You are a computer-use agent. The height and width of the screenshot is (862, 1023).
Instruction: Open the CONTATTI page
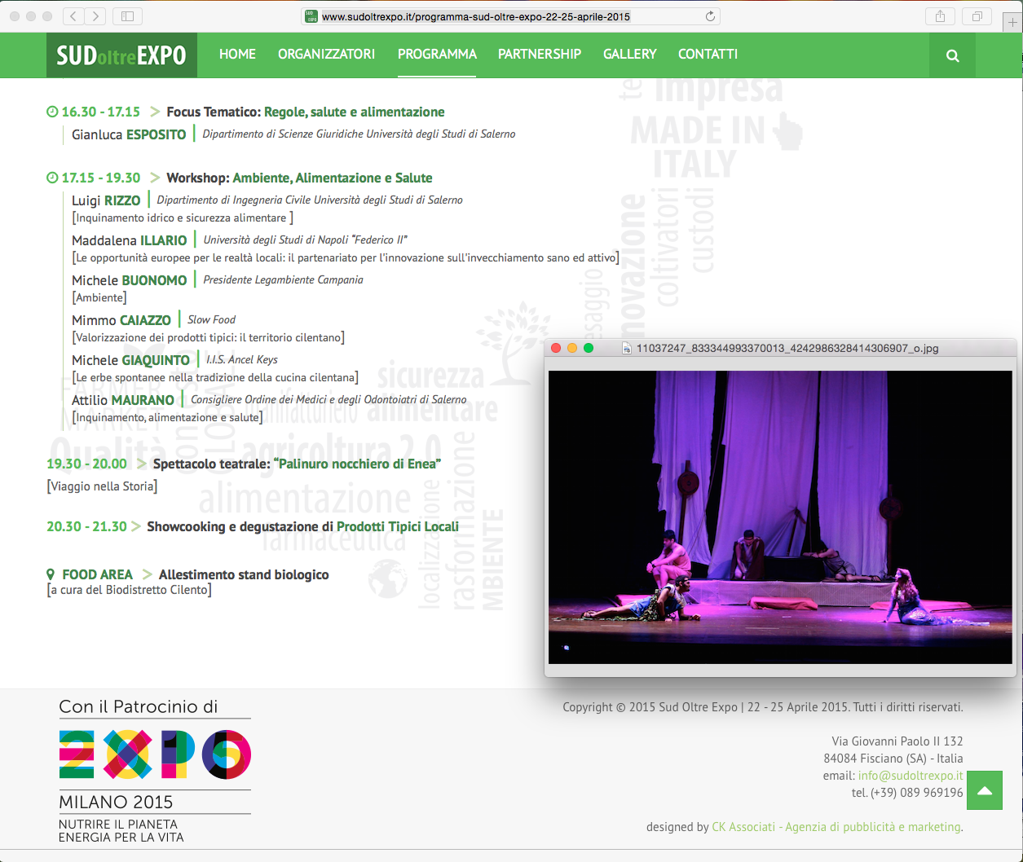pyautogui.click(x=708, y=54)
